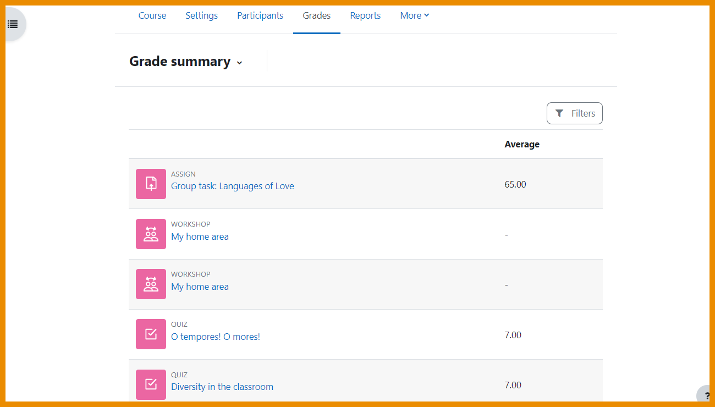Click the active Grades tab
The height and width of the screenshot is (407, 715).
pyautogui.click(x=316, y=15)
